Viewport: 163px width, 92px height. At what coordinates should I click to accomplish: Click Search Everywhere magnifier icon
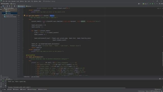tap(160, 4)
